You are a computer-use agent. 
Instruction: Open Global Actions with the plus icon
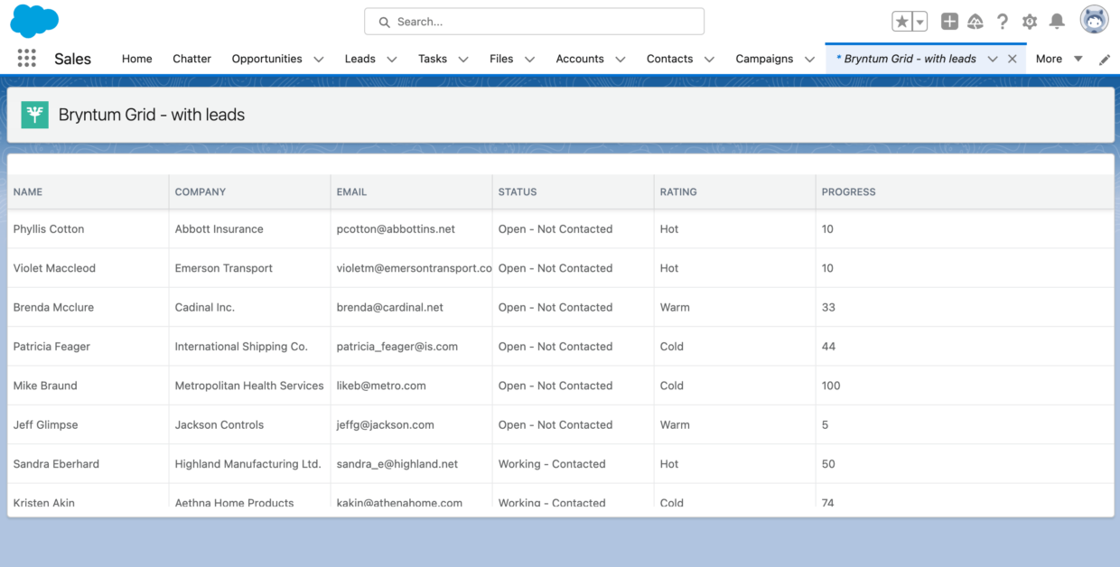coord(949,21)
